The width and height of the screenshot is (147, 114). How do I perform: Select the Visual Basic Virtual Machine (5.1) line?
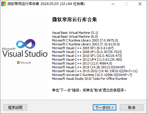(x=75, y=33)
